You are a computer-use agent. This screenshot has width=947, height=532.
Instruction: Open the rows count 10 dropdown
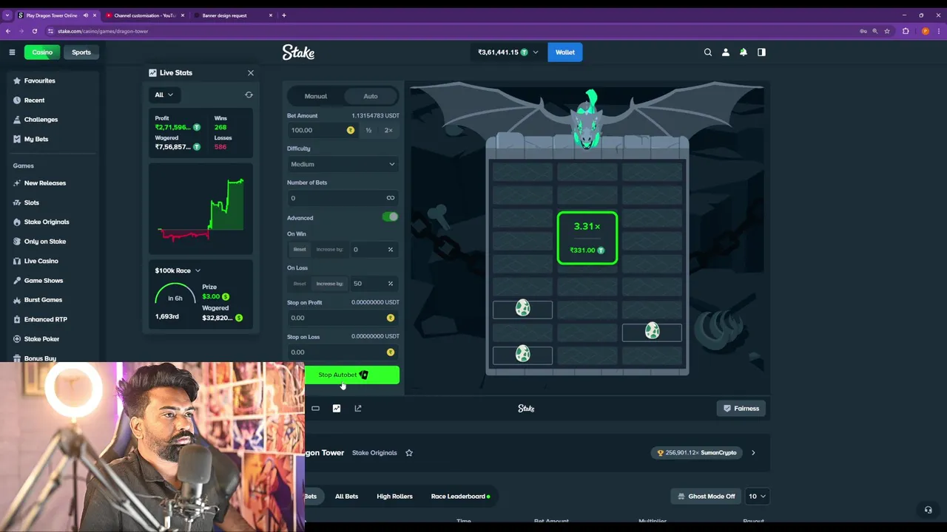[756, 496]
